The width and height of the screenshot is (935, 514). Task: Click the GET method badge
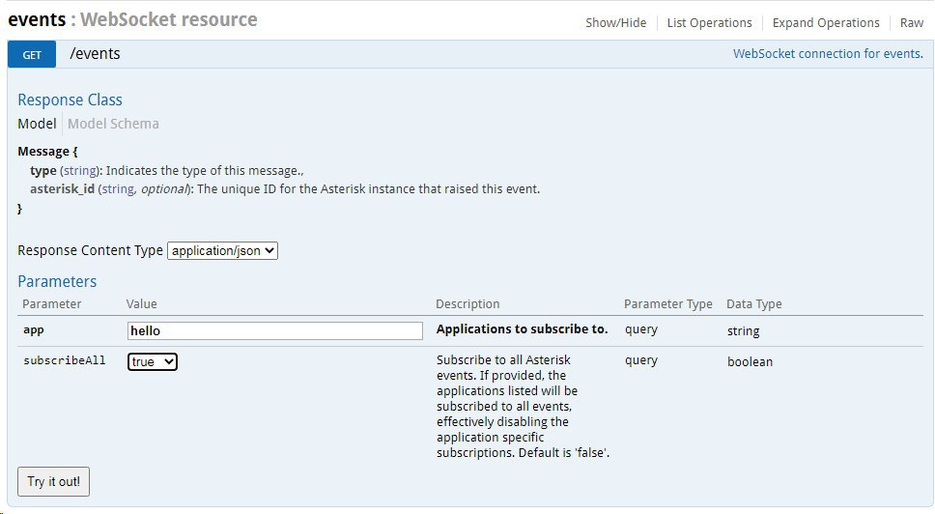pyautogui.click(x=33, y=55)
